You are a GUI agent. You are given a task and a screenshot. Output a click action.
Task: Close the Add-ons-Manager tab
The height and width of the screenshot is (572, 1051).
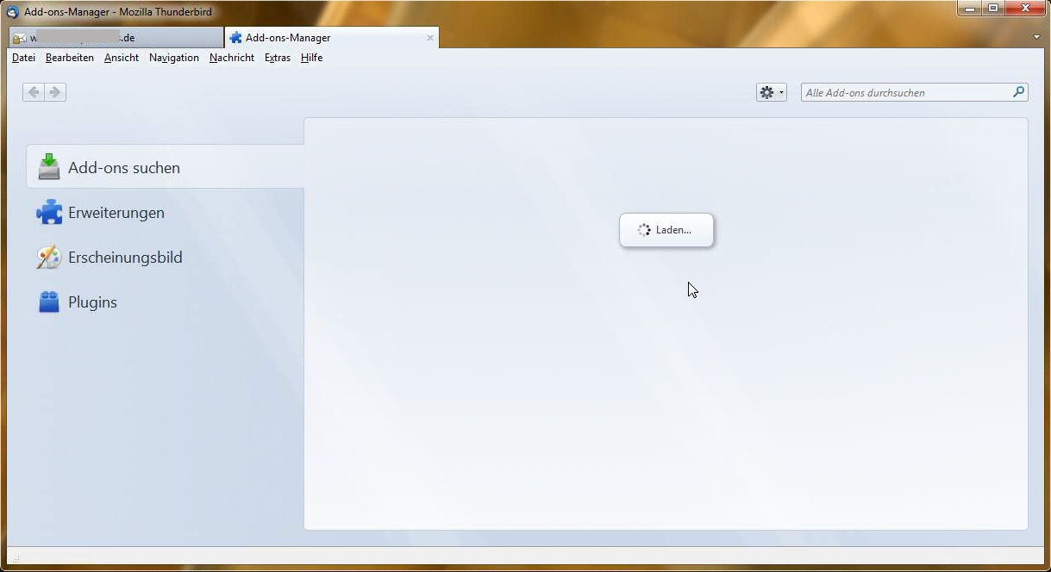(x=429, y=38)
